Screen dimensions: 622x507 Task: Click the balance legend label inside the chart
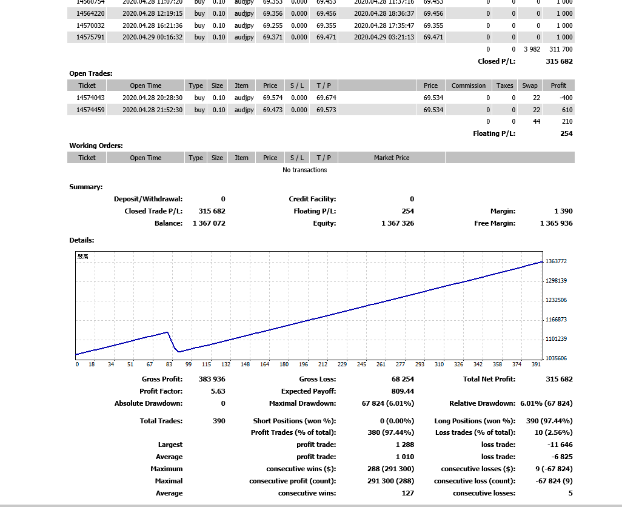coord(83,257)
